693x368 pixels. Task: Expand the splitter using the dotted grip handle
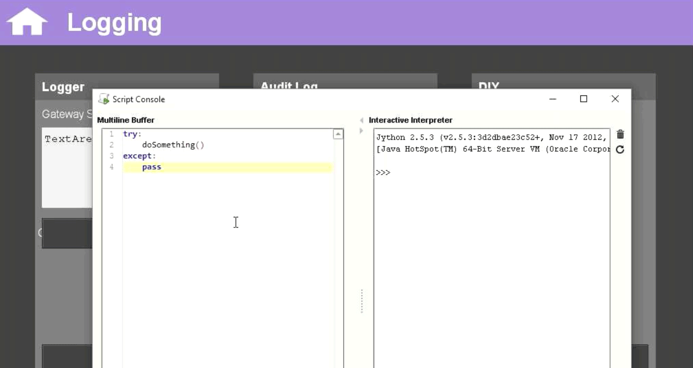(362, 301)
